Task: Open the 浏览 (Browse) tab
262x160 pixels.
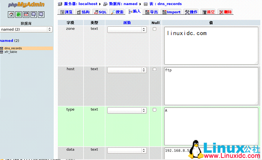Action: [66, 12]
